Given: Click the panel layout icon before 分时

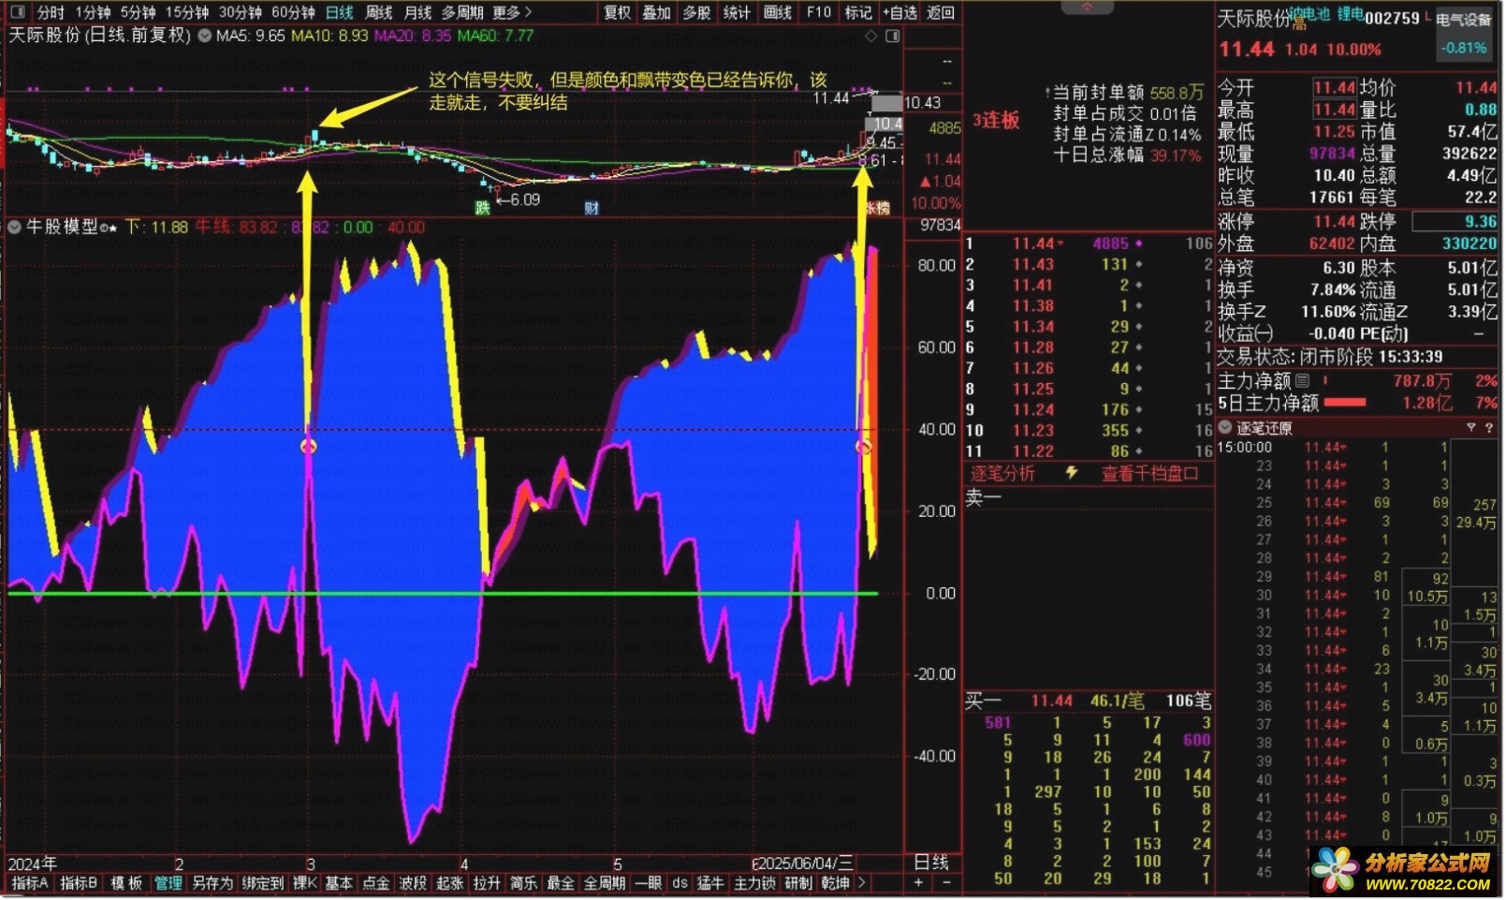Looking at the screenshot, I should pyautogui.click(x=17, y=12).
